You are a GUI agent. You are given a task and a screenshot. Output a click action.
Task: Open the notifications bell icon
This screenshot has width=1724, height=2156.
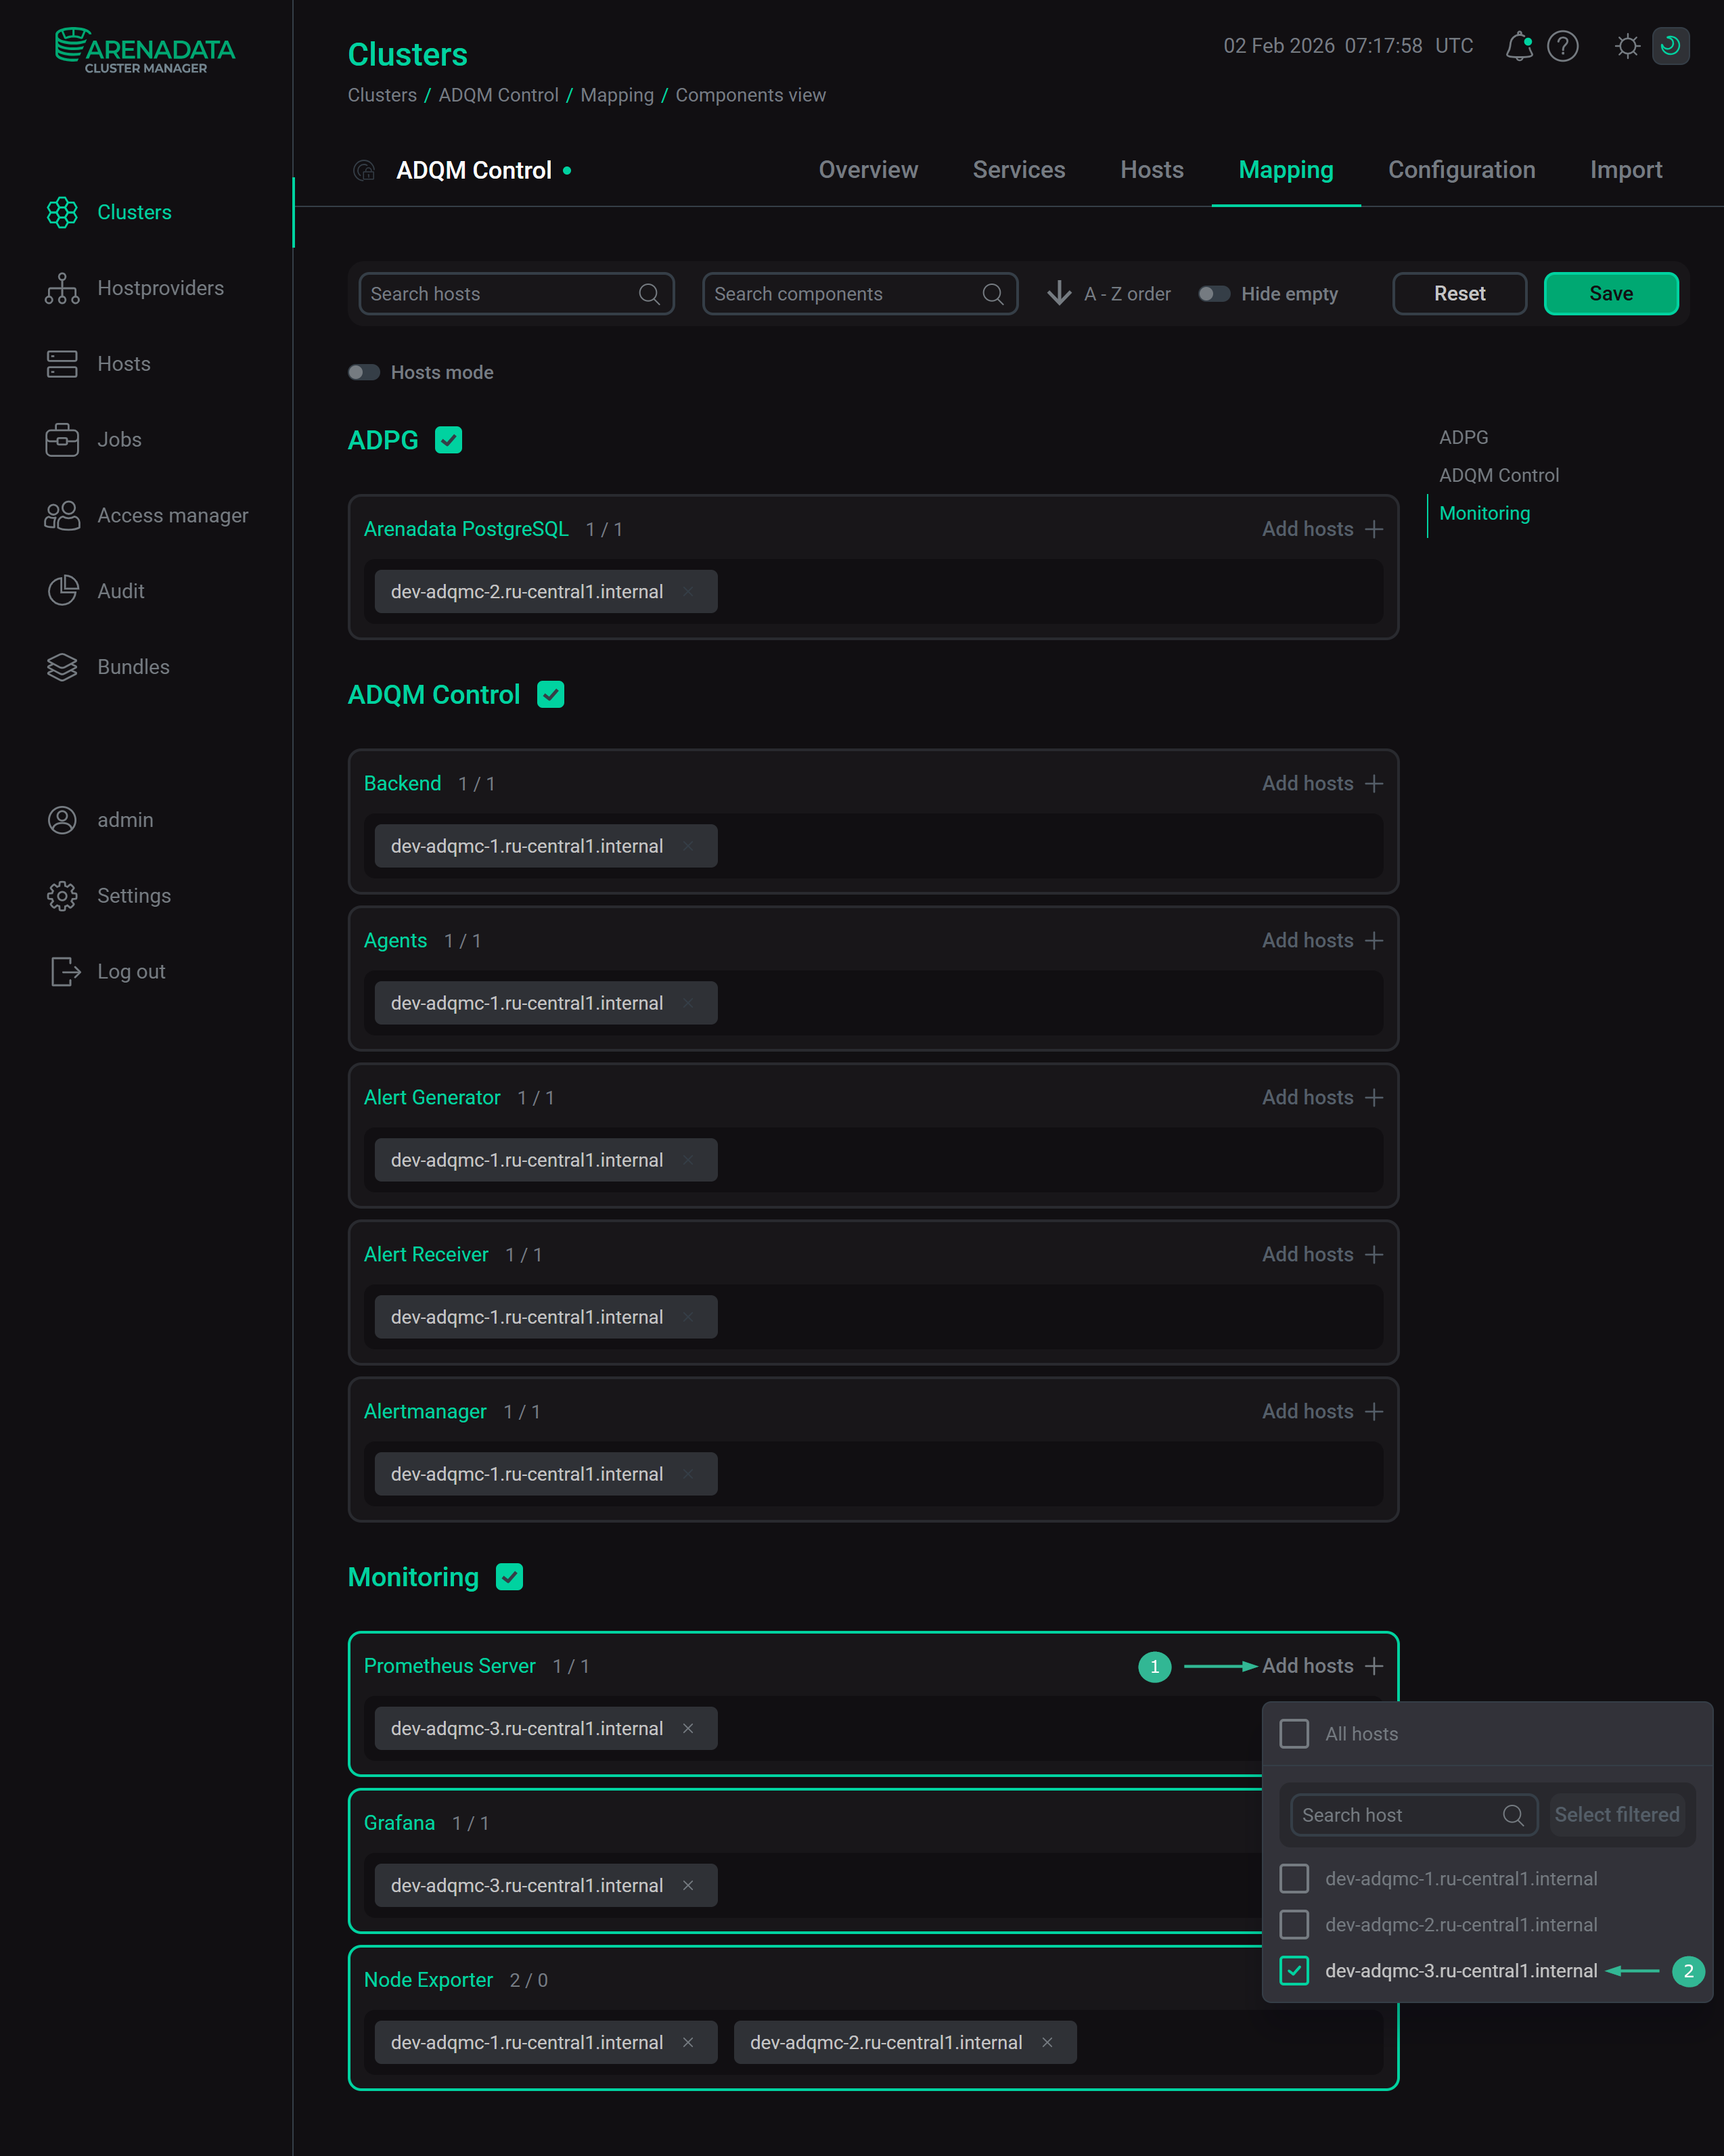click(1518, 46)
